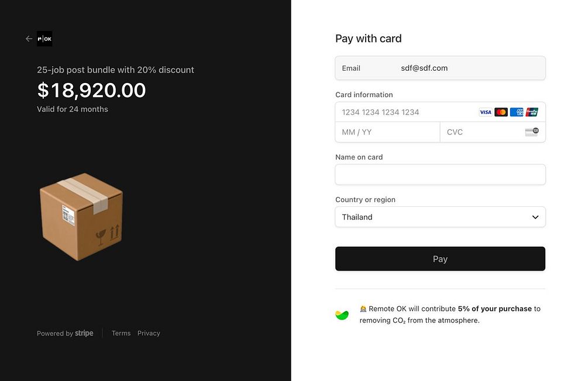Click the chevron beside Thailand

535,217
